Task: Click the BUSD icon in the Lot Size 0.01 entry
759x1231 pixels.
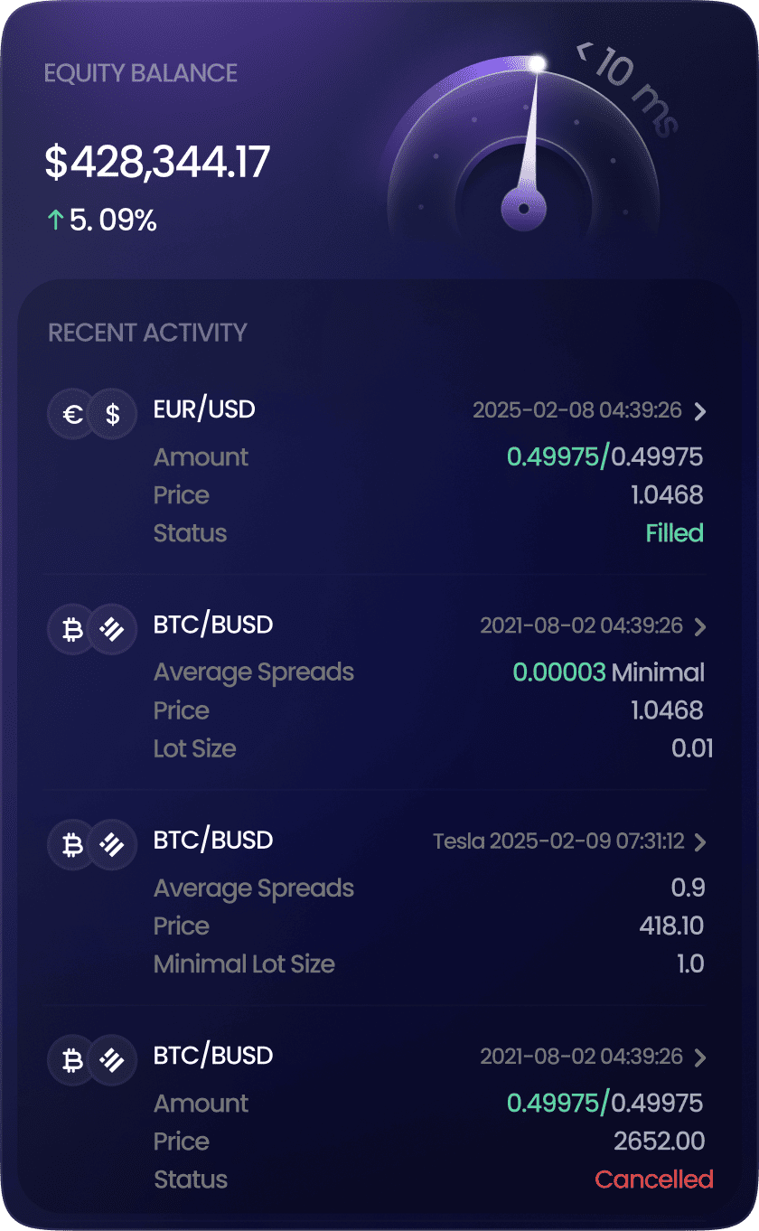Action: click(x=113, y=630)
